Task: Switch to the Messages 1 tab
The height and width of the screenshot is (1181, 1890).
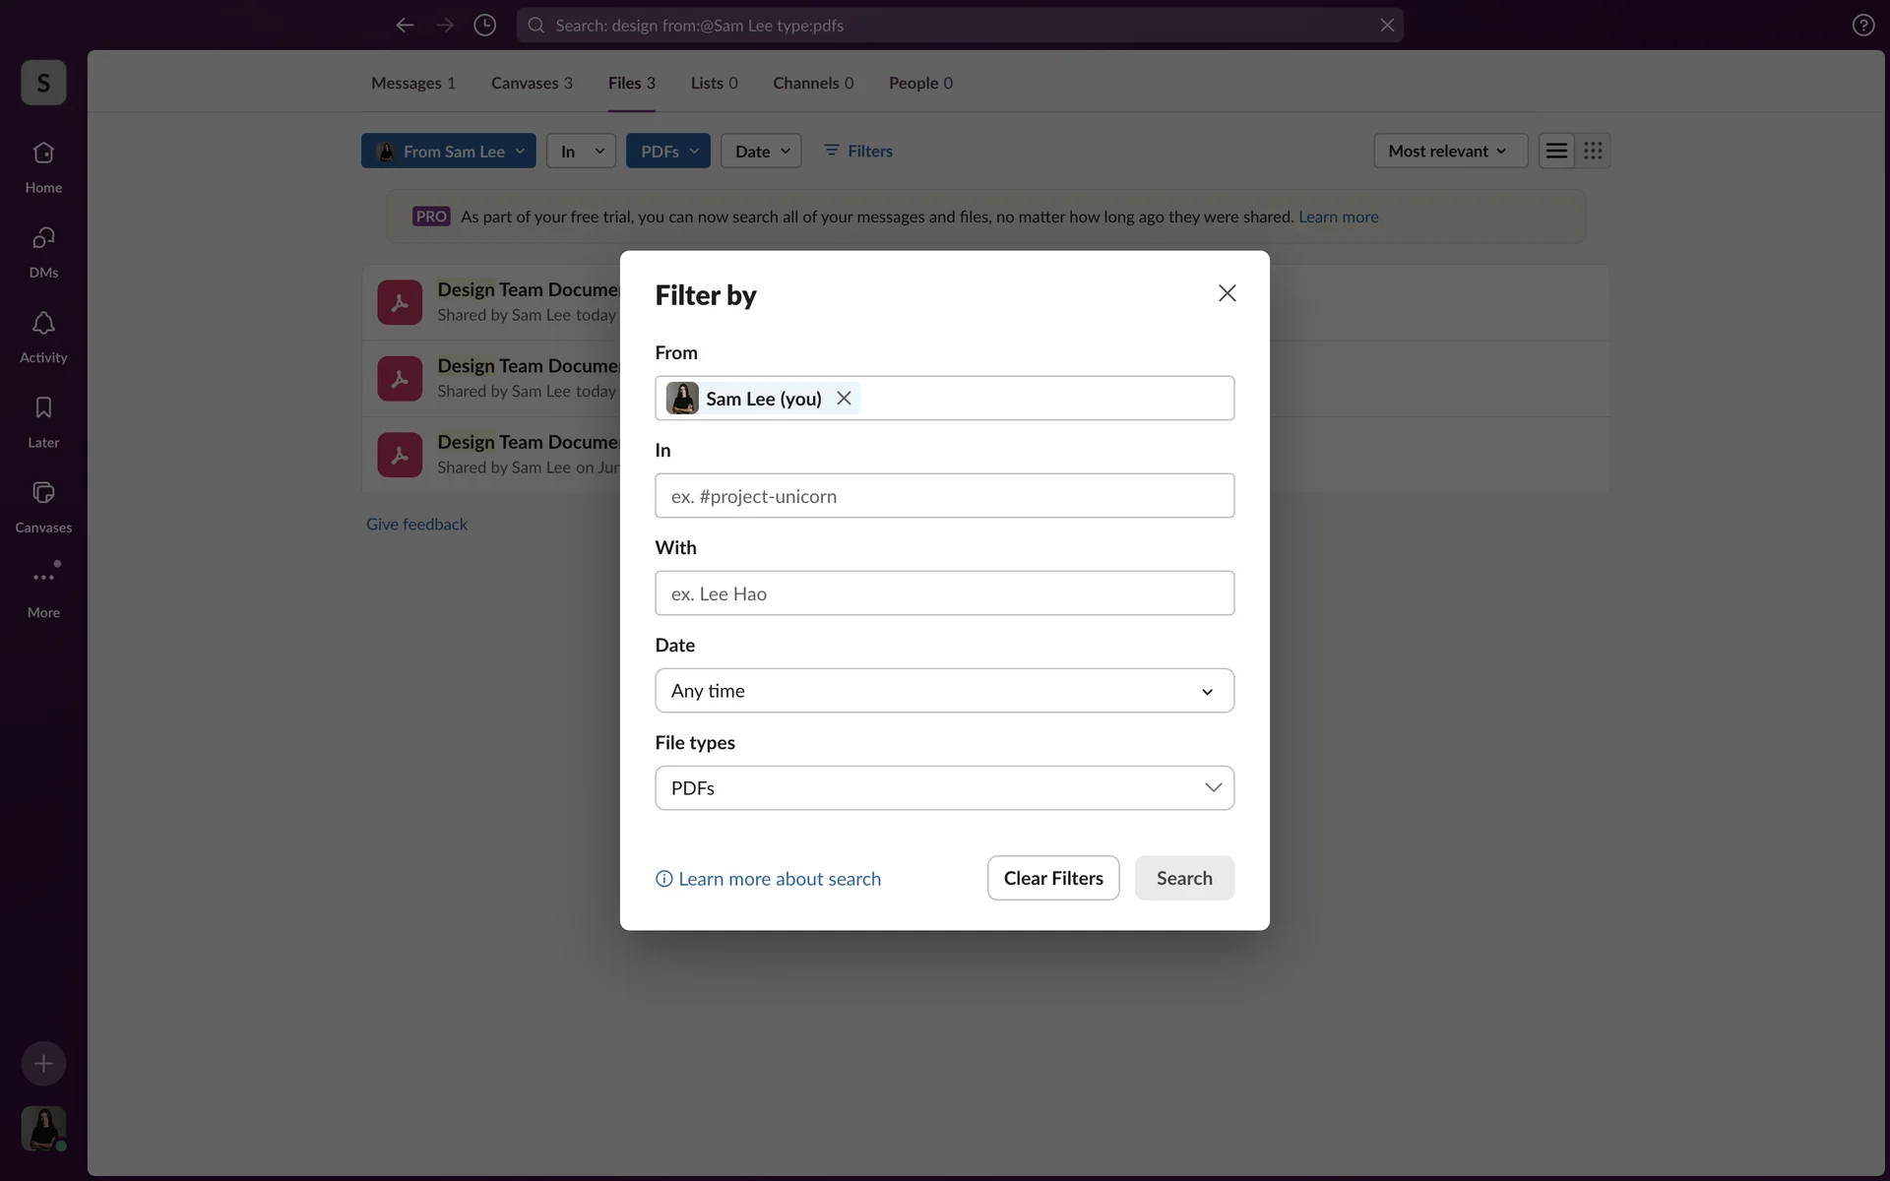Action: point(412,83)
